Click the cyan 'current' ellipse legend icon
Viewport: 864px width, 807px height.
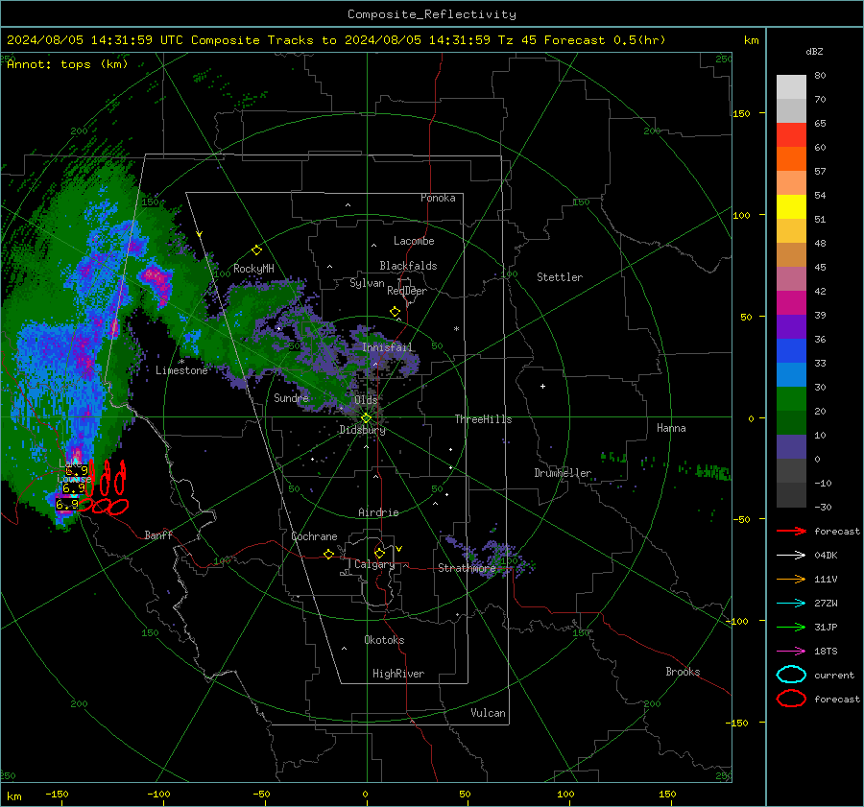pyautogui.click(x=791, y=675)
